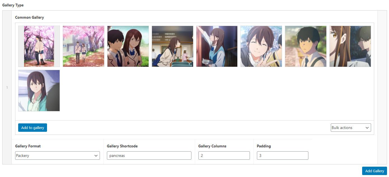
Task: Select thumbnail of girl facing boy with glasses
Action: tap(350, 46)
